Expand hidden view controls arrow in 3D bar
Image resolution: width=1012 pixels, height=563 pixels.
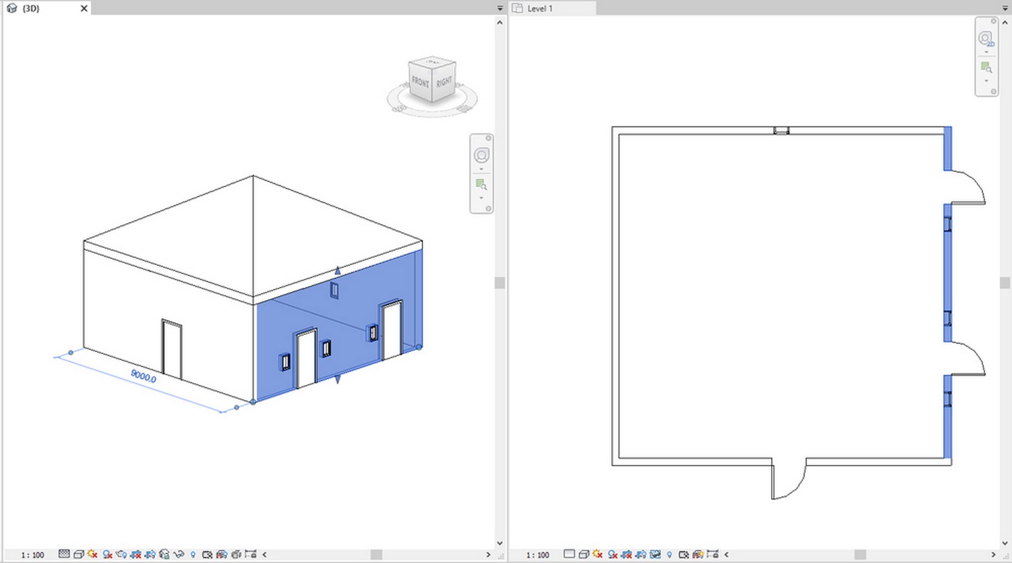click(264, 554)
